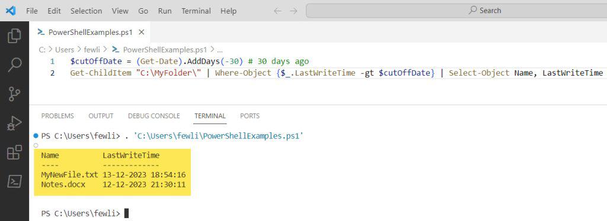Open the Source Control view
Viewport: 607px width, 221px height.
tap(14, 94)
